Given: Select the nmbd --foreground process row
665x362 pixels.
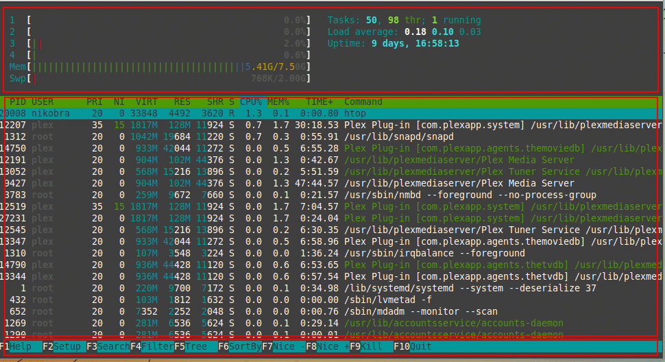Looking at the screenshot, I should 331,195.
